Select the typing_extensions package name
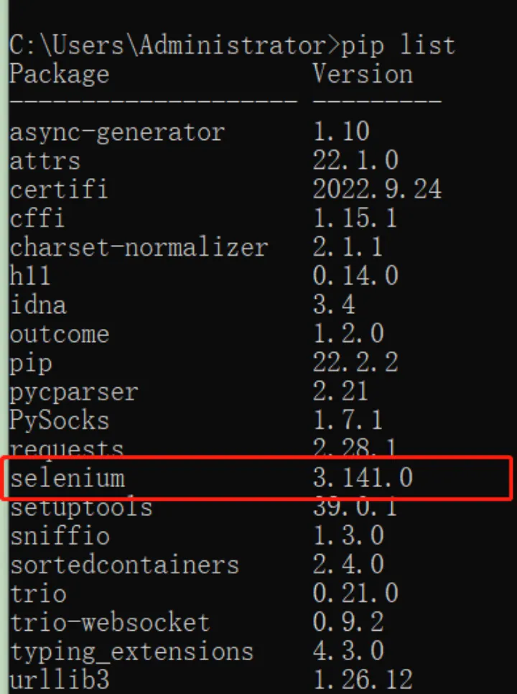The image size is (517, 694). pyautogui.click(x=131, y=651)
